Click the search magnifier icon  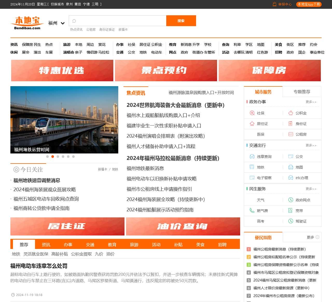74,21
